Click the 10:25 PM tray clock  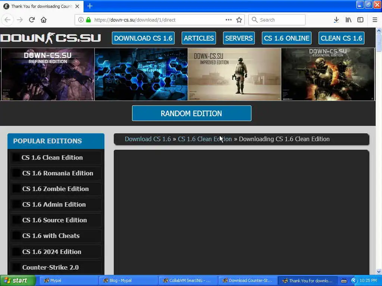(368, 281)
